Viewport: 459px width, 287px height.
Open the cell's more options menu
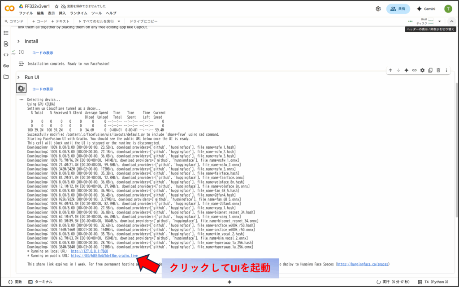coord(446,70)
